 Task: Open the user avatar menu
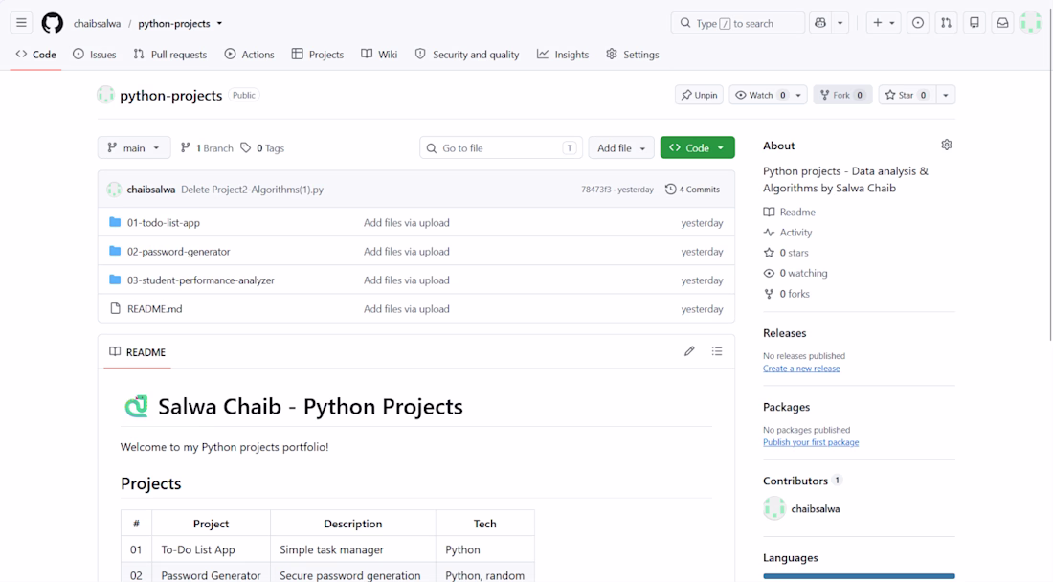1030,23
